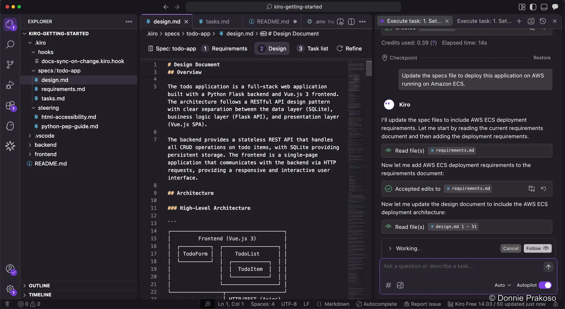The width and height of the screenshot is (565, 309).
Task: Expand the backend folder
Action: click(x=45, y=145)
